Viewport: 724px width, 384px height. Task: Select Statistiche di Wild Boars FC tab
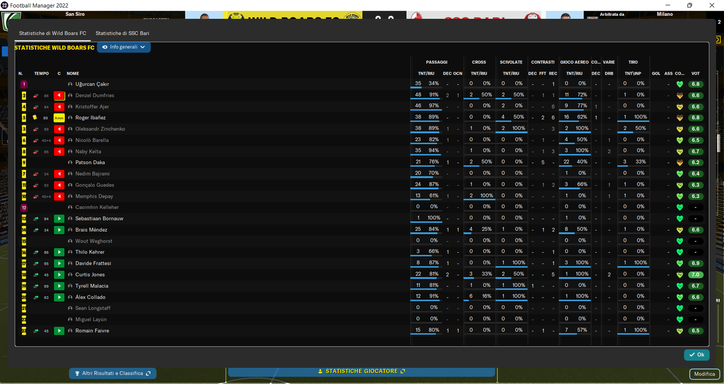pyautogui.click(x=53, y=33)
